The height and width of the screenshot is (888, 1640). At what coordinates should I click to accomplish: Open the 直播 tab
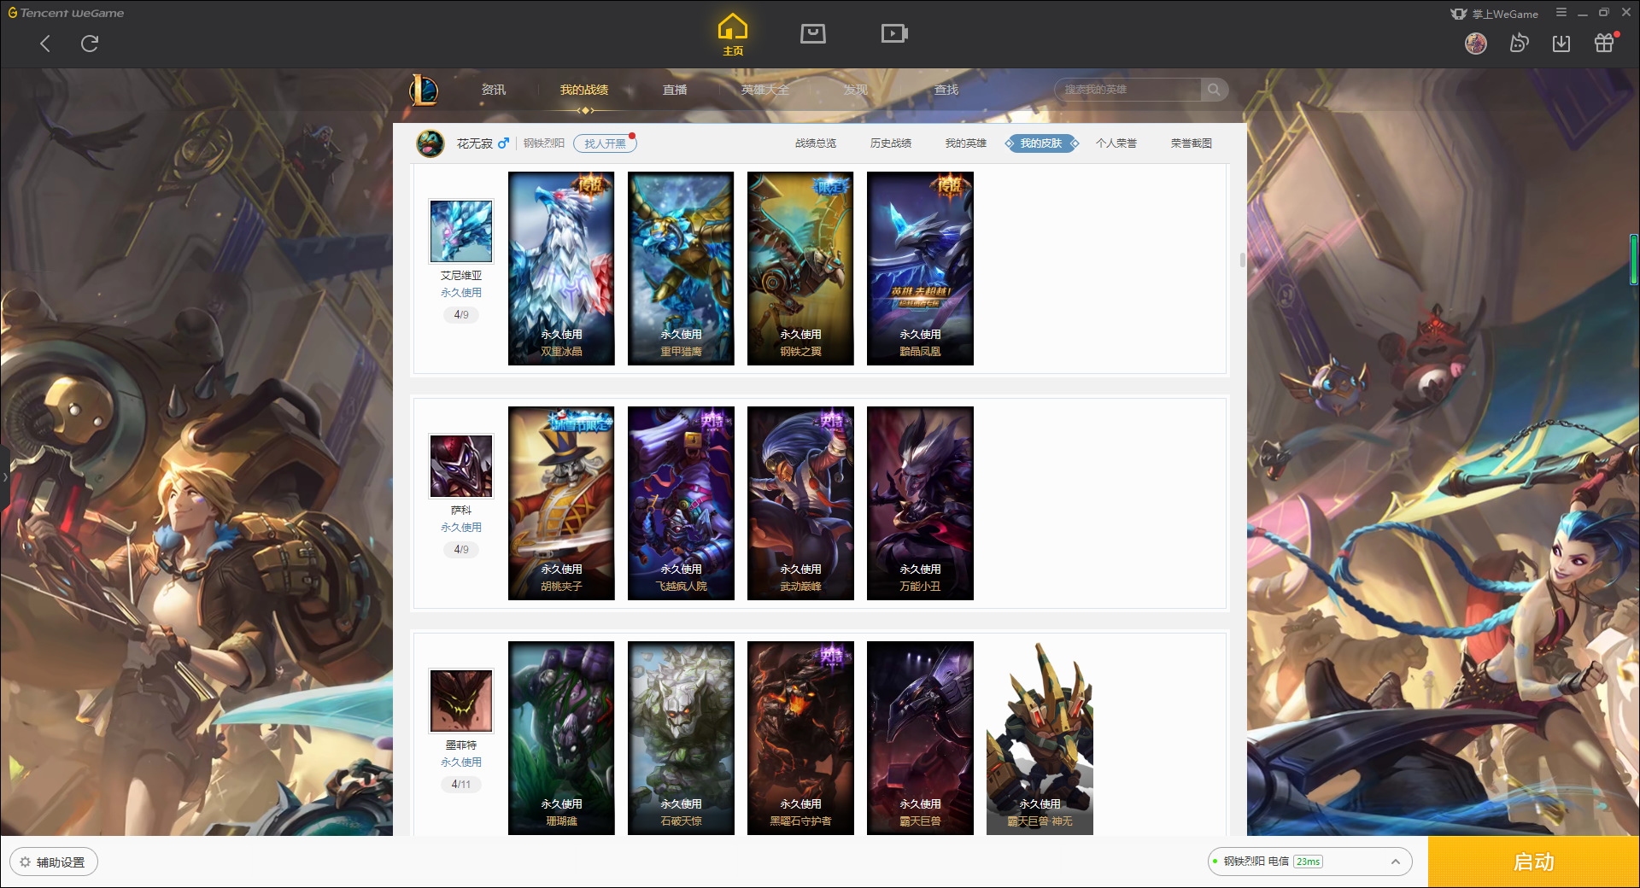[x=675, y=90]
